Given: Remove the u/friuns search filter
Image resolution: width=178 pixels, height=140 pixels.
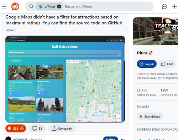Looking at the screenshot, I should [59, 6].
